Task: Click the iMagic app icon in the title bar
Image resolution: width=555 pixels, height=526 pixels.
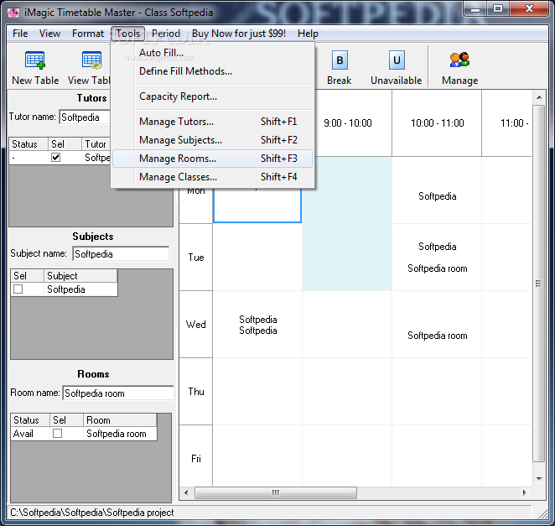Action: click(13, 13)
